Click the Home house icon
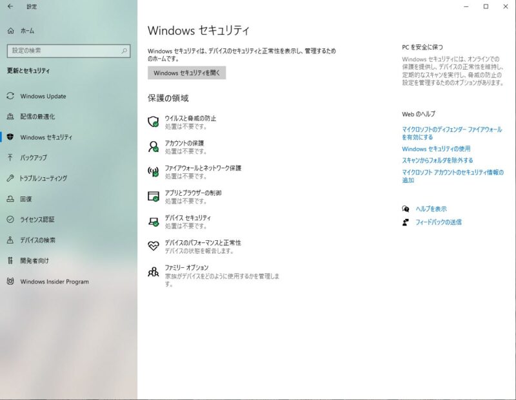 10,31
